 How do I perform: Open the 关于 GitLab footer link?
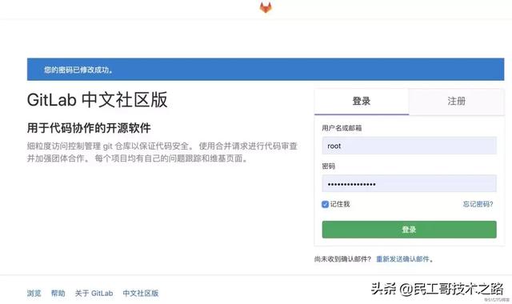pyautogui.click(x=94, y=294)
